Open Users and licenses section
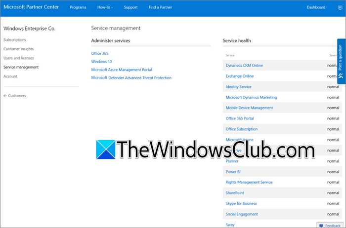346x228 pixels. 19,58
